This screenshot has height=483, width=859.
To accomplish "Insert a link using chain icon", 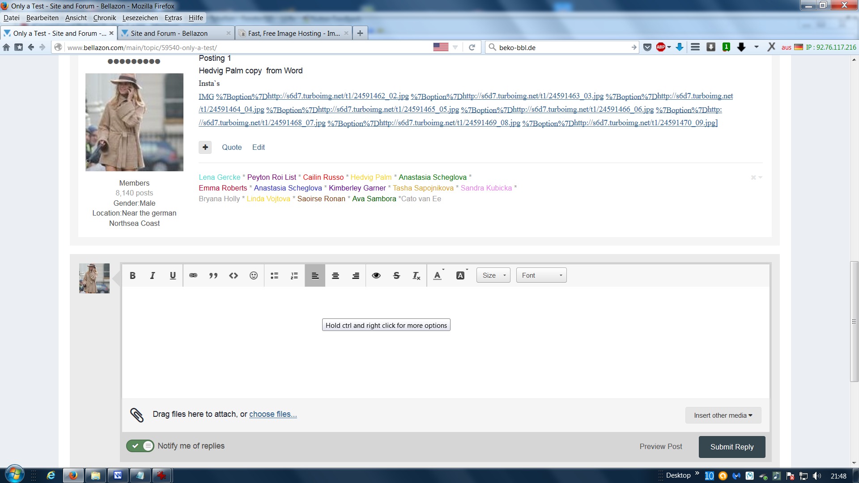I will click(193, 275).
